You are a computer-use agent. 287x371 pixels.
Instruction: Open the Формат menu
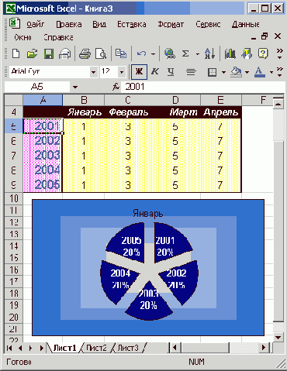click(x=171, y=24)
